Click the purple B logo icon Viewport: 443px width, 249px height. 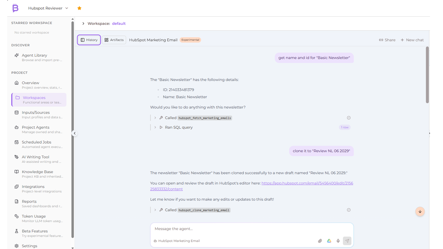[x=15, y=8]
